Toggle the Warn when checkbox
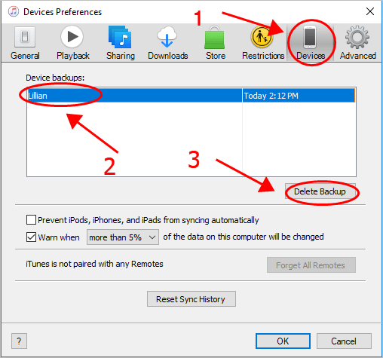 31,237
